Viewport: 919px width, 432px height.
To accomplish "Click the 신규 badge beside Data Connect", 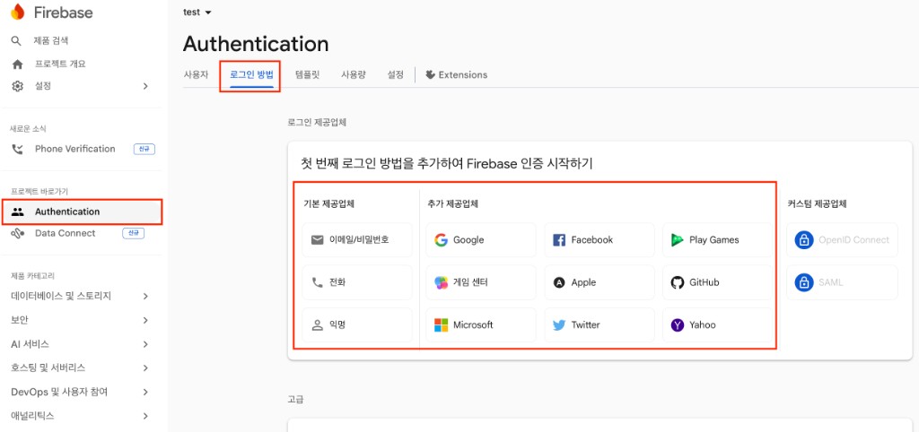I will pos(134,233).
